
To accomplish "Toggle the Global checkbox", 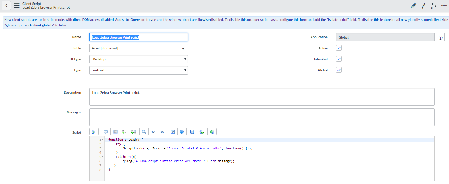I will (339, 70).
